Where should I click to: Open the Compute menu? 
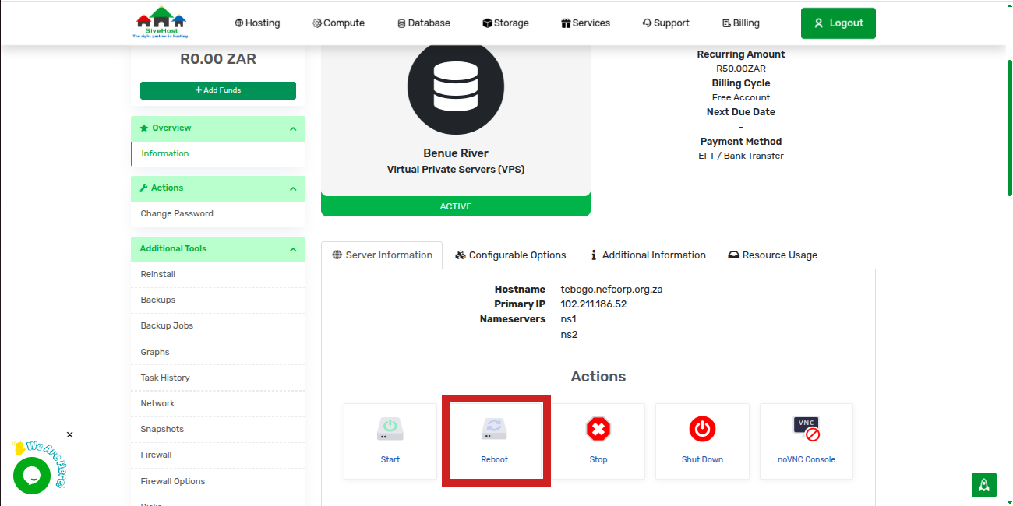(338, 23)
